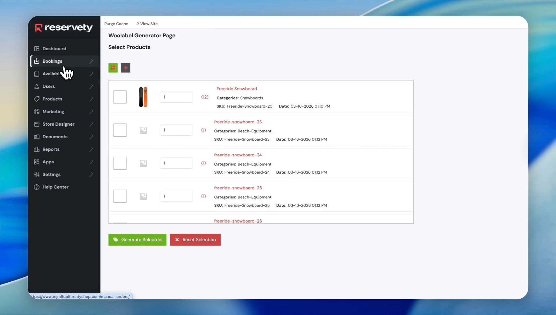The width and height of the screenshot is (556, 315).
Task: Select the freeride-snowboard-23 checkbox
Action: point(120,130)
